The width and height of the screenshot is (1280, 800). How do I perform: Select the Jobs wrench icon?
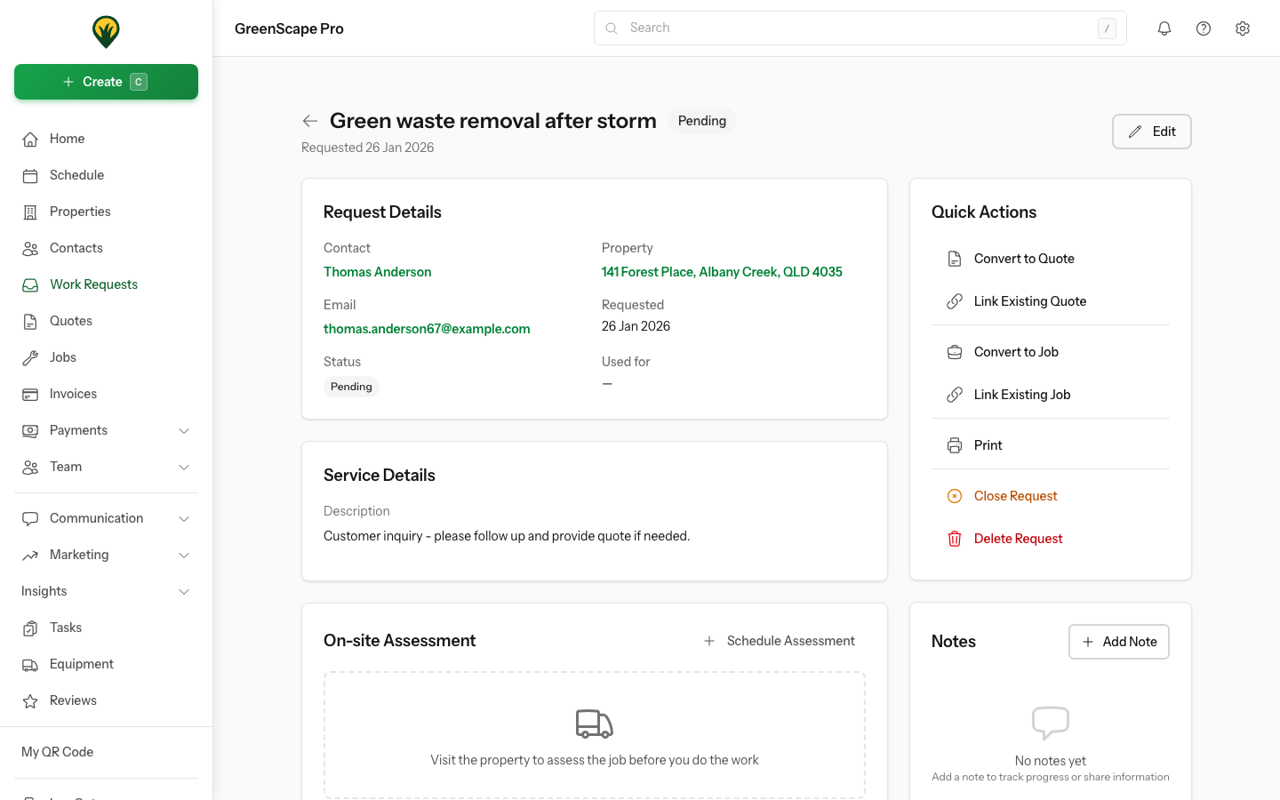30,357
